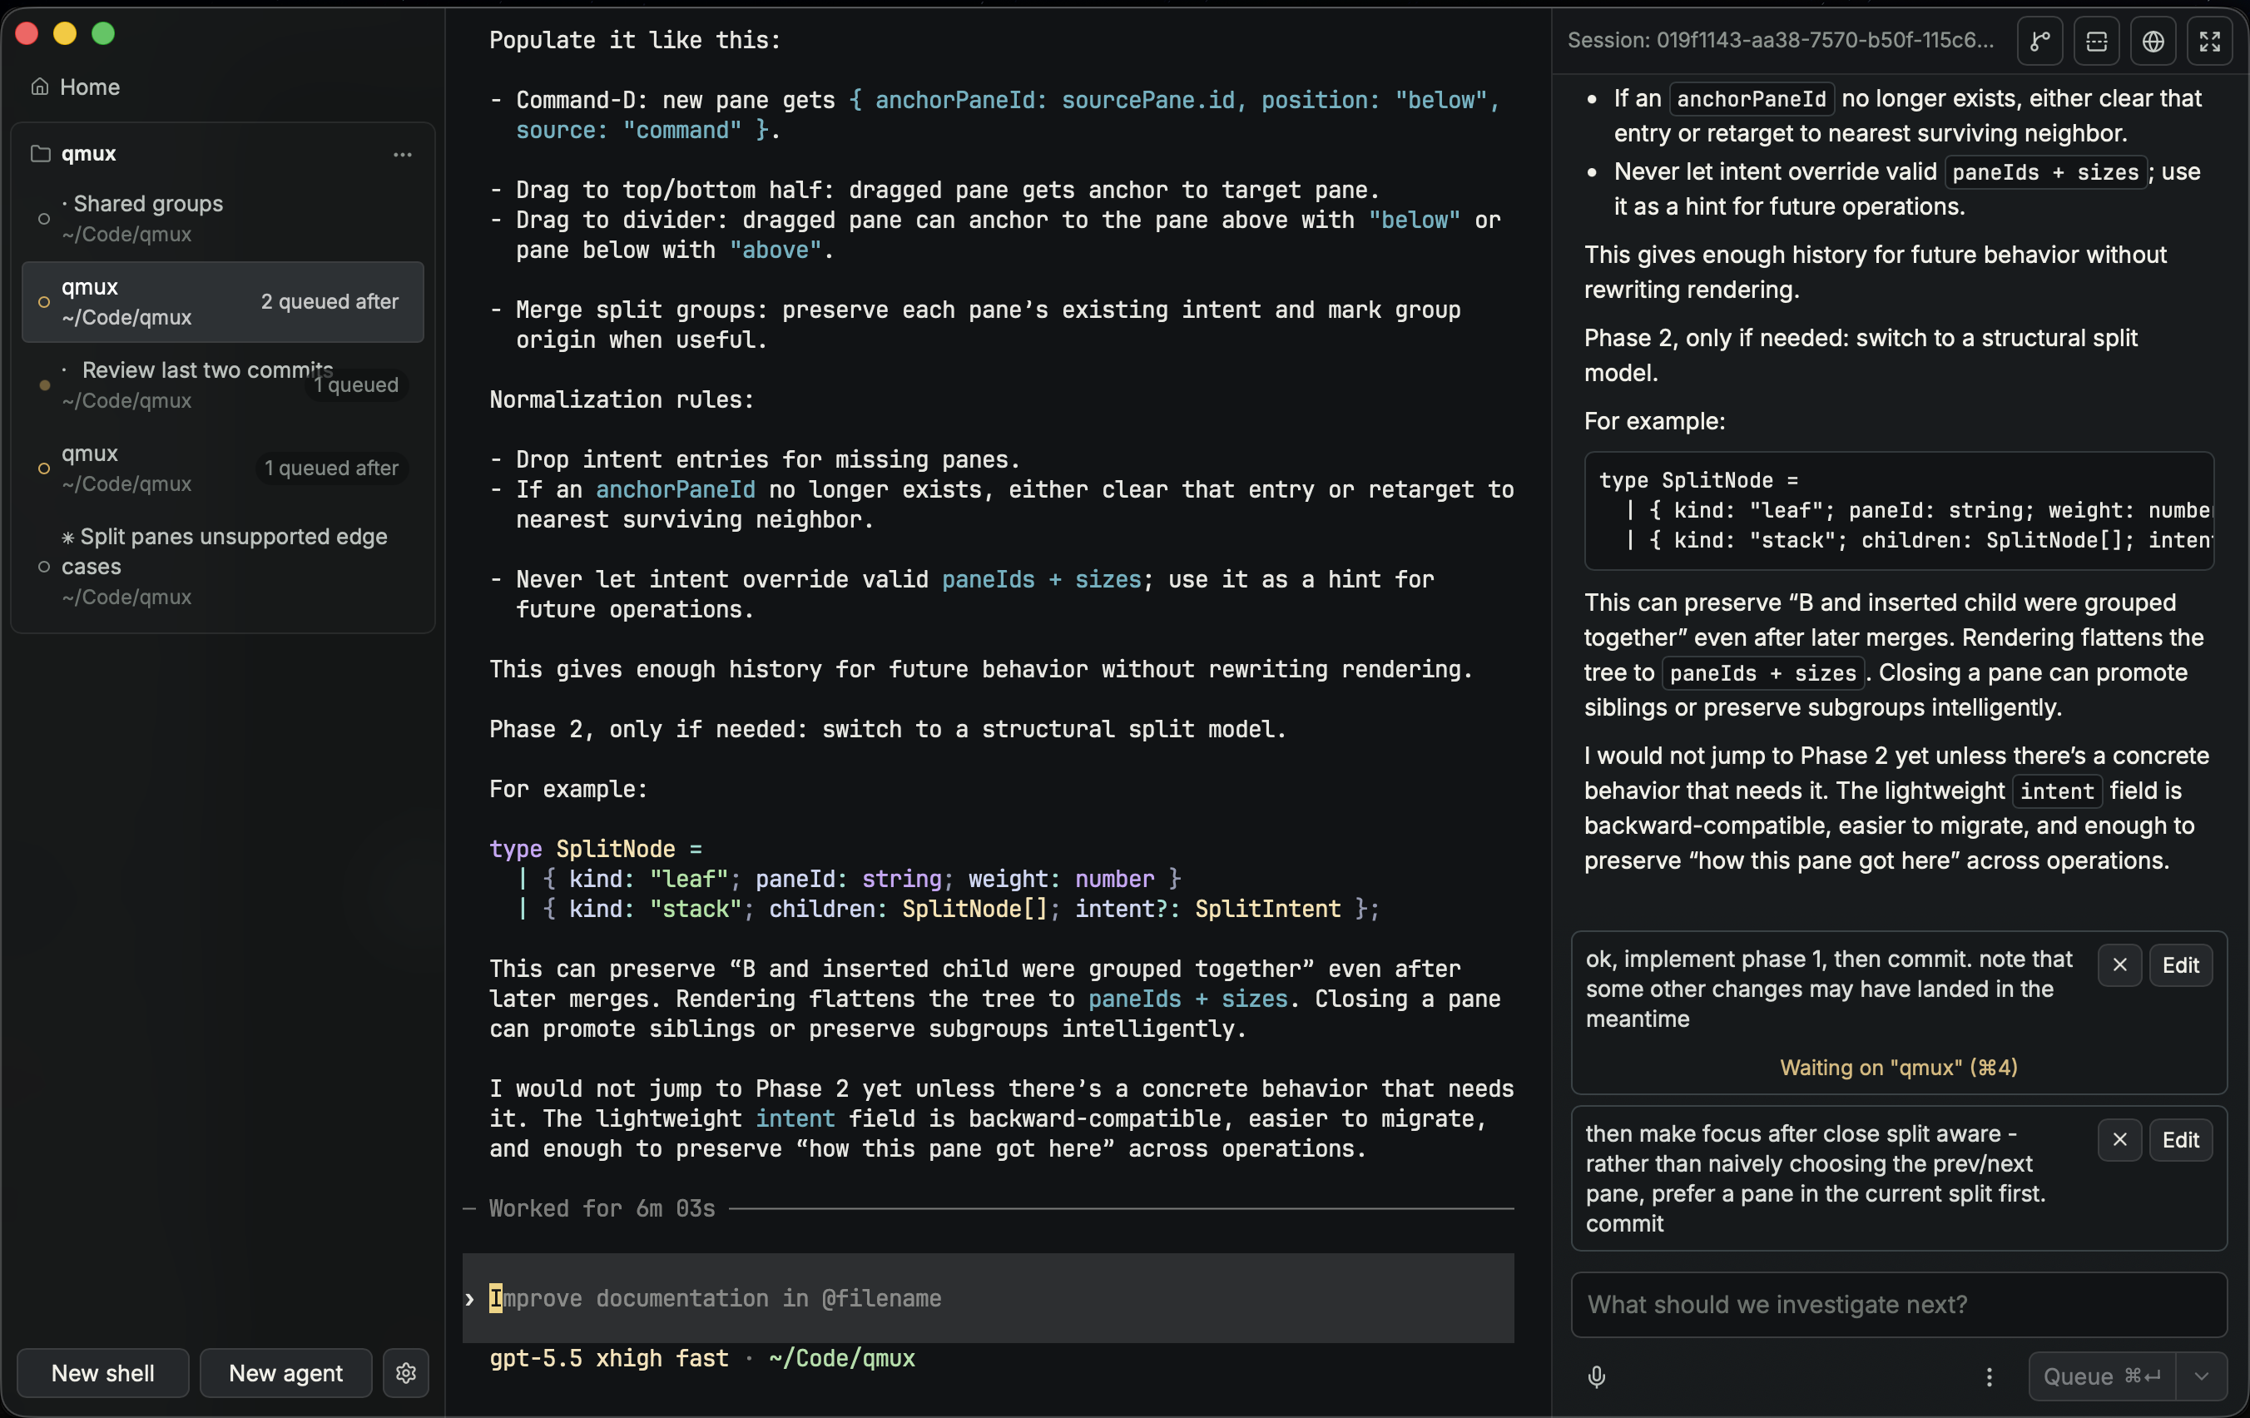The height and width of the screenshot is (1418, 2250).
Task: Click the globe icon in header
Action: pos(2153,41)
